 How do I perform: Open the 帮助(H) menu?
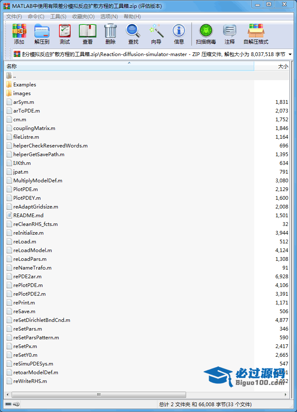132,17
